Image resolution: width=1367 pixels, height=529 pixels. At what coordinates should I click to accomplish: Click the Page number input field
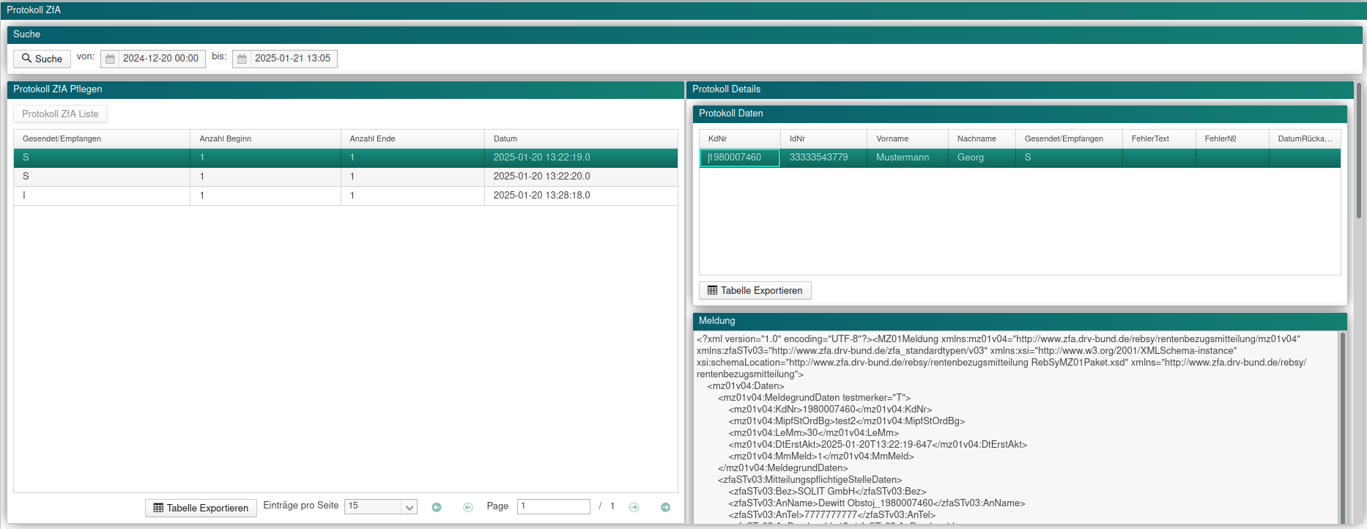coord(554,506)
